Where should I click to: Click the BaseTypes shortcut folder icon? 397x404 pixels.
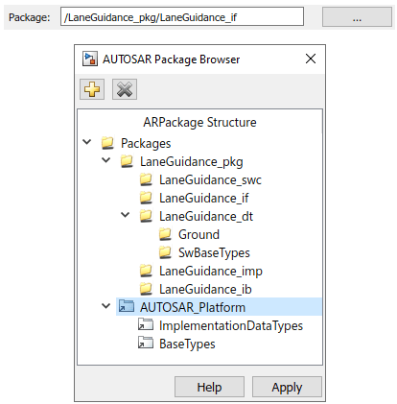(146, 343)
